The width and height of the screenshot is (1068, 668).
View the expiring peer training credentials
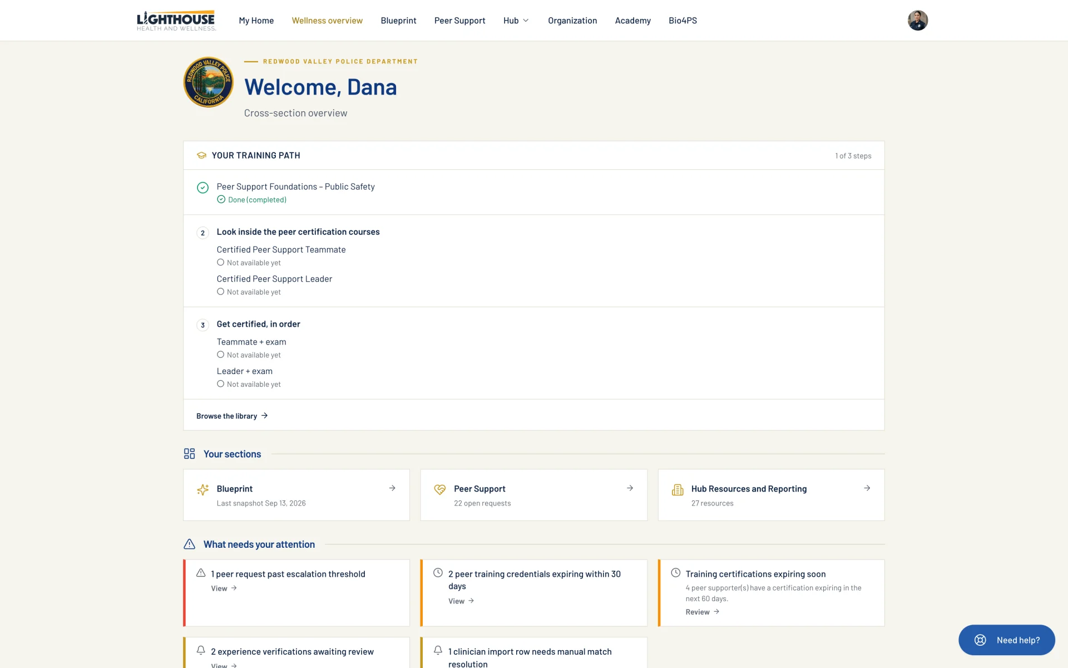(461, 601)
